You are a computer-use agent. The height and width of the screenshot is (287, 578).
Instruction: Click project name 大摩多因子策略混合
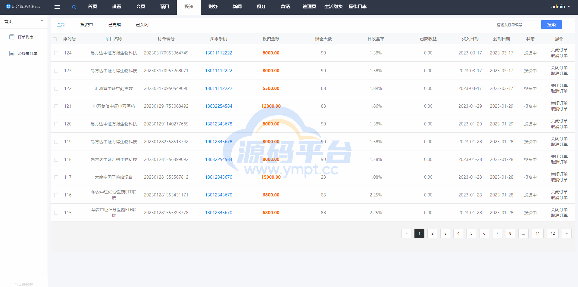(114, 177)
